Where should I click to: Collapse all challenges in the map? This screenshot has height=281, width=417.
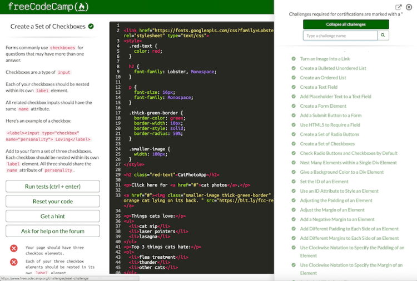click(345, 24)
